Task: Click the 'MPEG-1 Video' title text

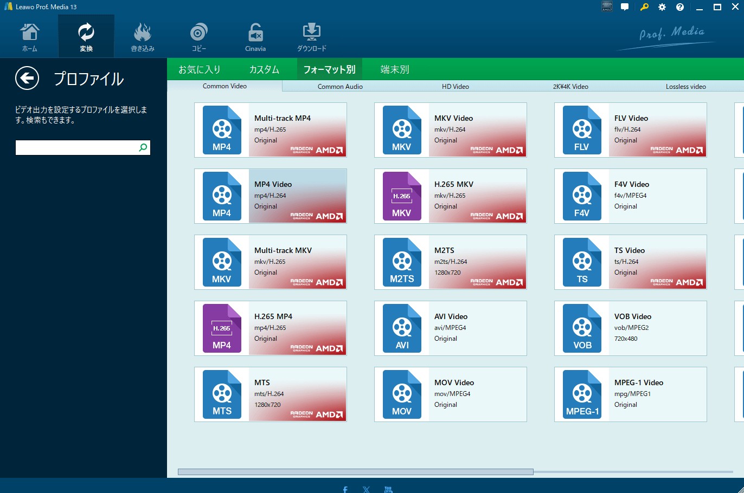Action: [639, 382]
